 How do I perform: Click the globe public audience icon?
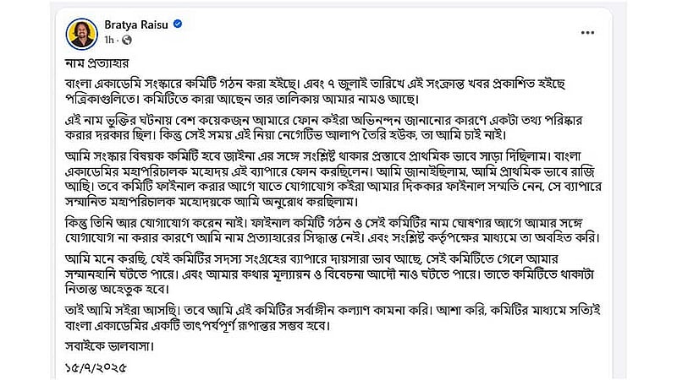(x=126, y=40)
